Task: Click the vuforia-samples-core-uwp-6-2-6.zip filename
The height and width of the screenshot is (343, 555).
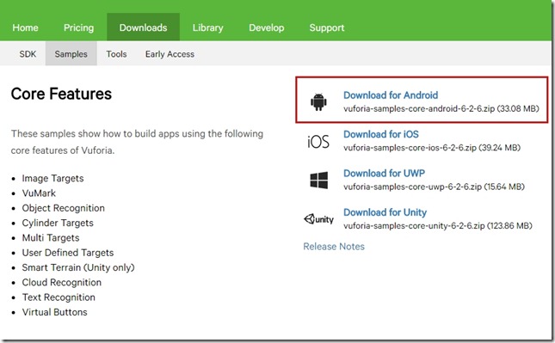Action: [412, 187]
